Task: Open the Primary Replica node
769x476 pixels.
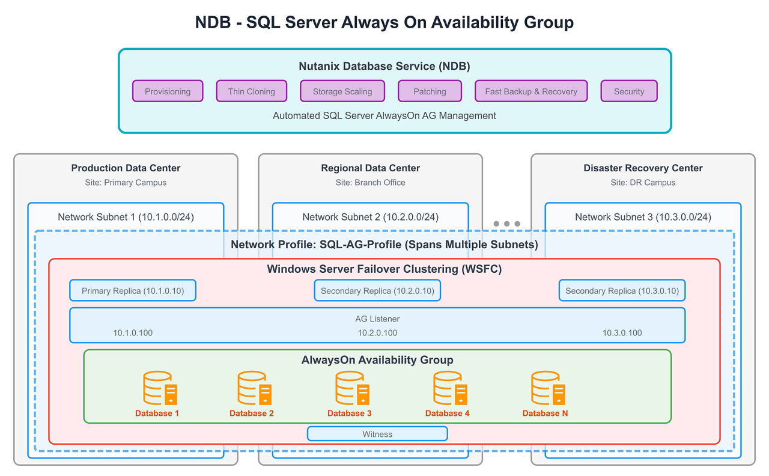Action: pos(133,290)
